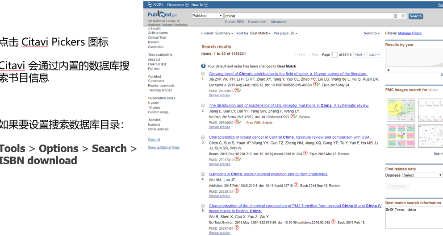The image size is (443, 236).
Task: Select checkbox for result 3 breast cancer
Action: [x=203, y=137]
